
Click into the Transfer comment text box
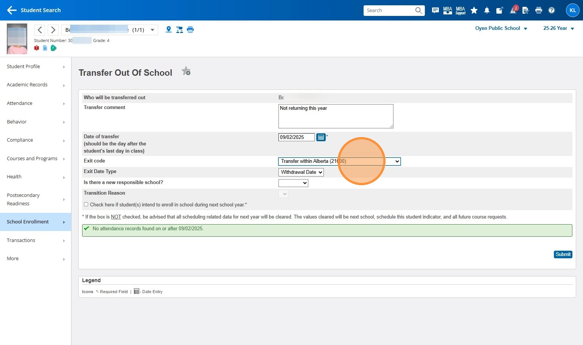pos(336,116)
